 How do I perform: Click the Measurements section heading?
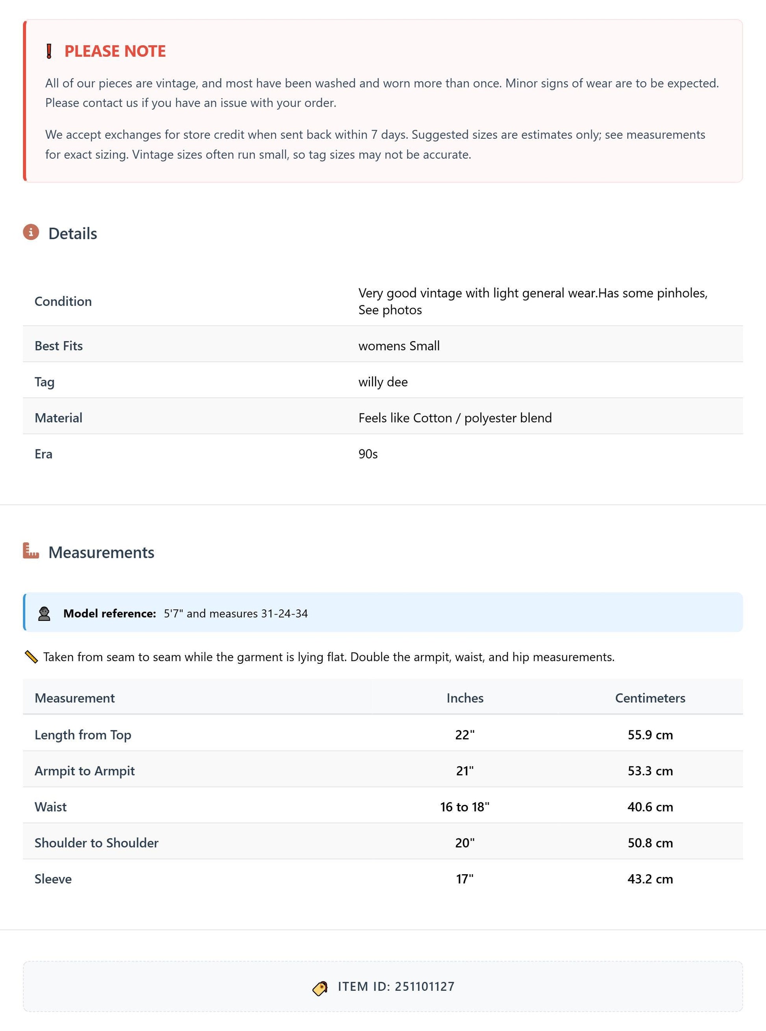[101, 552]
